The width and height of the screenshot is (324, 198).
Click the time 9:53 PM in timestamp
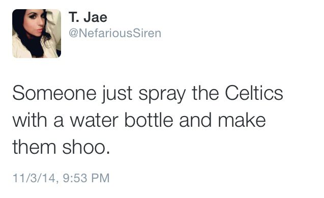(86, 178)
